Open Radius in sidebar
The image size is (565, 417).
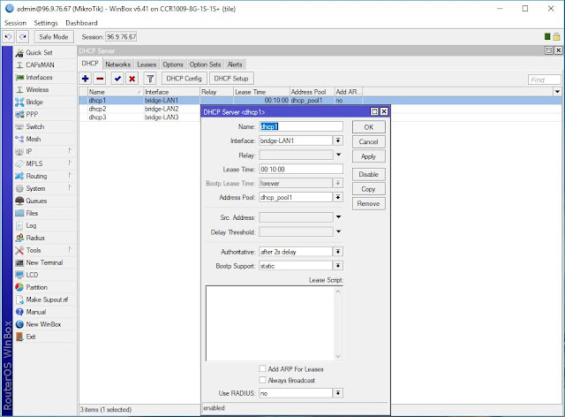[45, 238]
